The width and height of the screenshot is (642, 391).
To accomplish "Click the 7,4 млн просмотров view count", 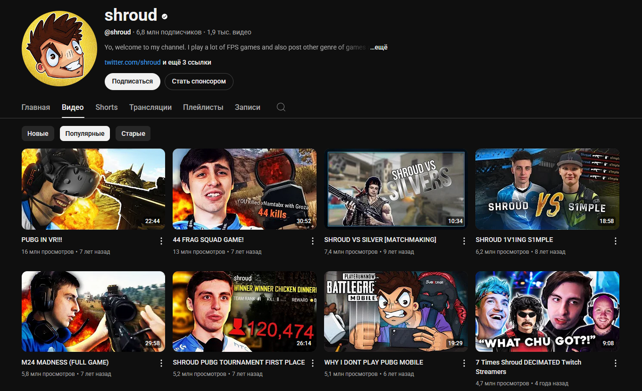I will [x=351, y=252].
